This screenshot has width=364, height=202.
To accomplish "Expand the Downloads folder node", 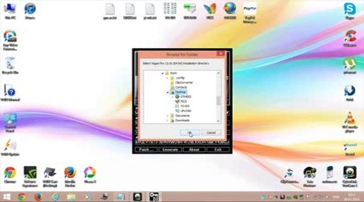I will coord(167,121).
